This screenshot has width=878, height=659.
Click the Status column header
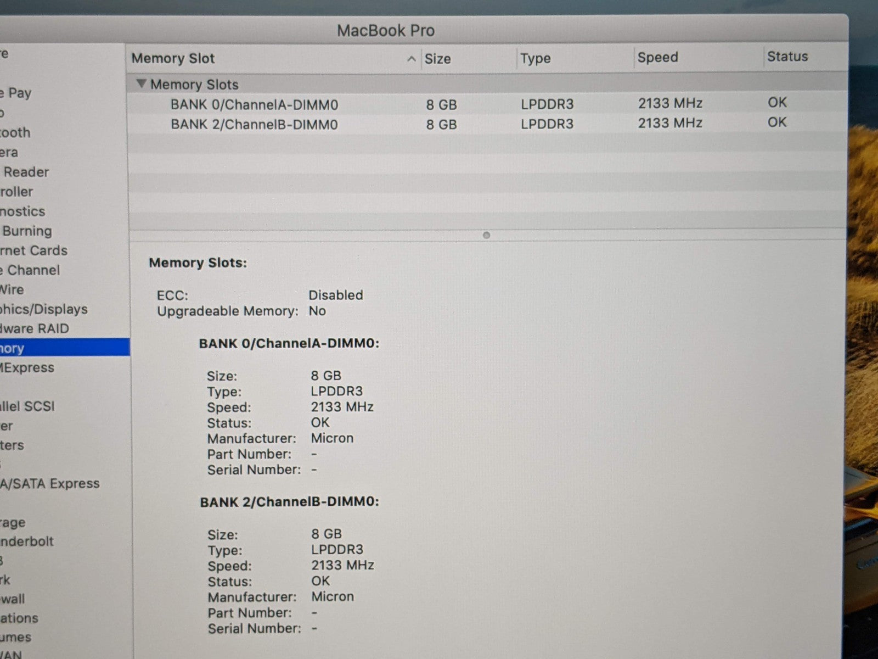(787, 57)
